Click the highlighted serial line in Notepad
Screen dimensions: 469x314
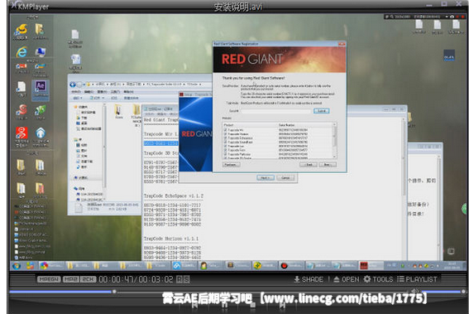pyautogui.click(x=161, y=143)
